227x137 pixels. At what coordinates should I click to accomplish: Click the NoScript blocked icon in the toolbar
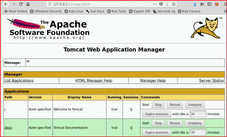click(217, 4)
